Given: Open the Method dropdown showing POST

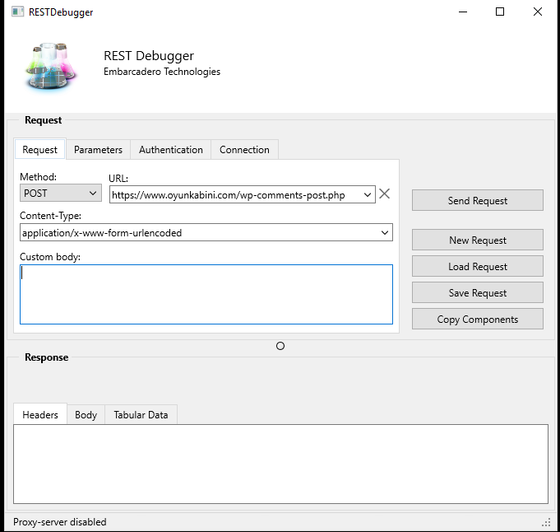Looking at the screenshot, I should click(61, 194).
